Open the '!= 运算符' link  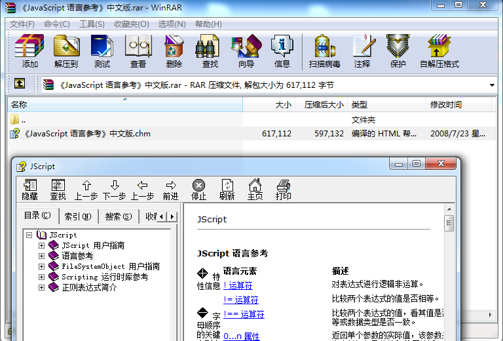coord(241,300)
